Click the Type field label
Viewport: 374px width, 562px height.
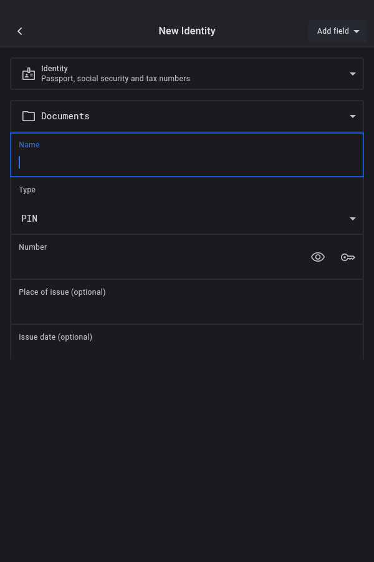27,190
